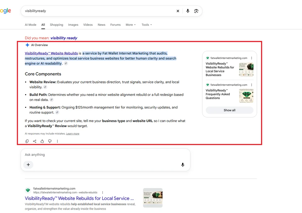Open search by image camera icon

(196, 11)
